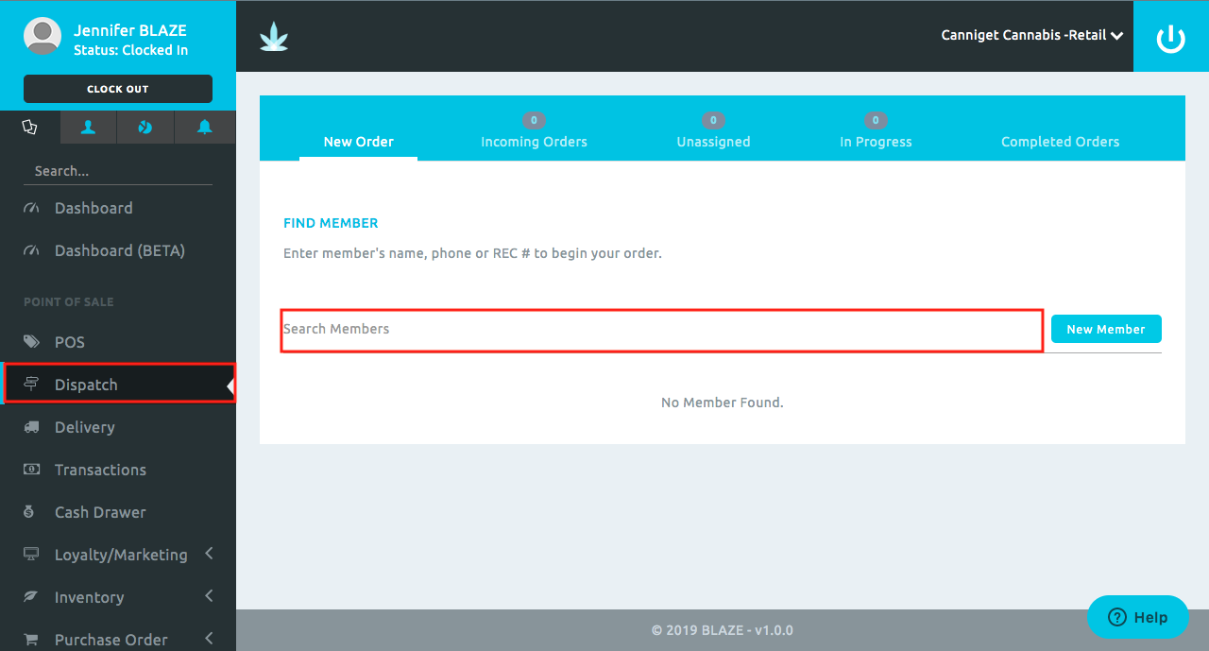The height and width of the screenshot is (651, 1209).
Task: Switch to the Incoming Orders tab
Action: pyautogui.click(x=534, y=142)
